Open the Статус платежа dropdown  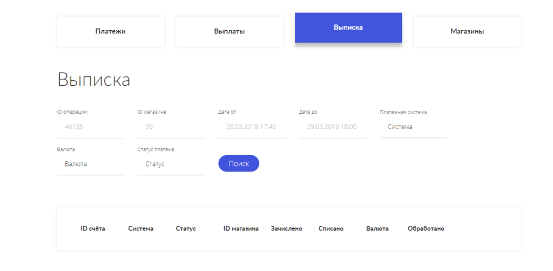click(171, 164)
